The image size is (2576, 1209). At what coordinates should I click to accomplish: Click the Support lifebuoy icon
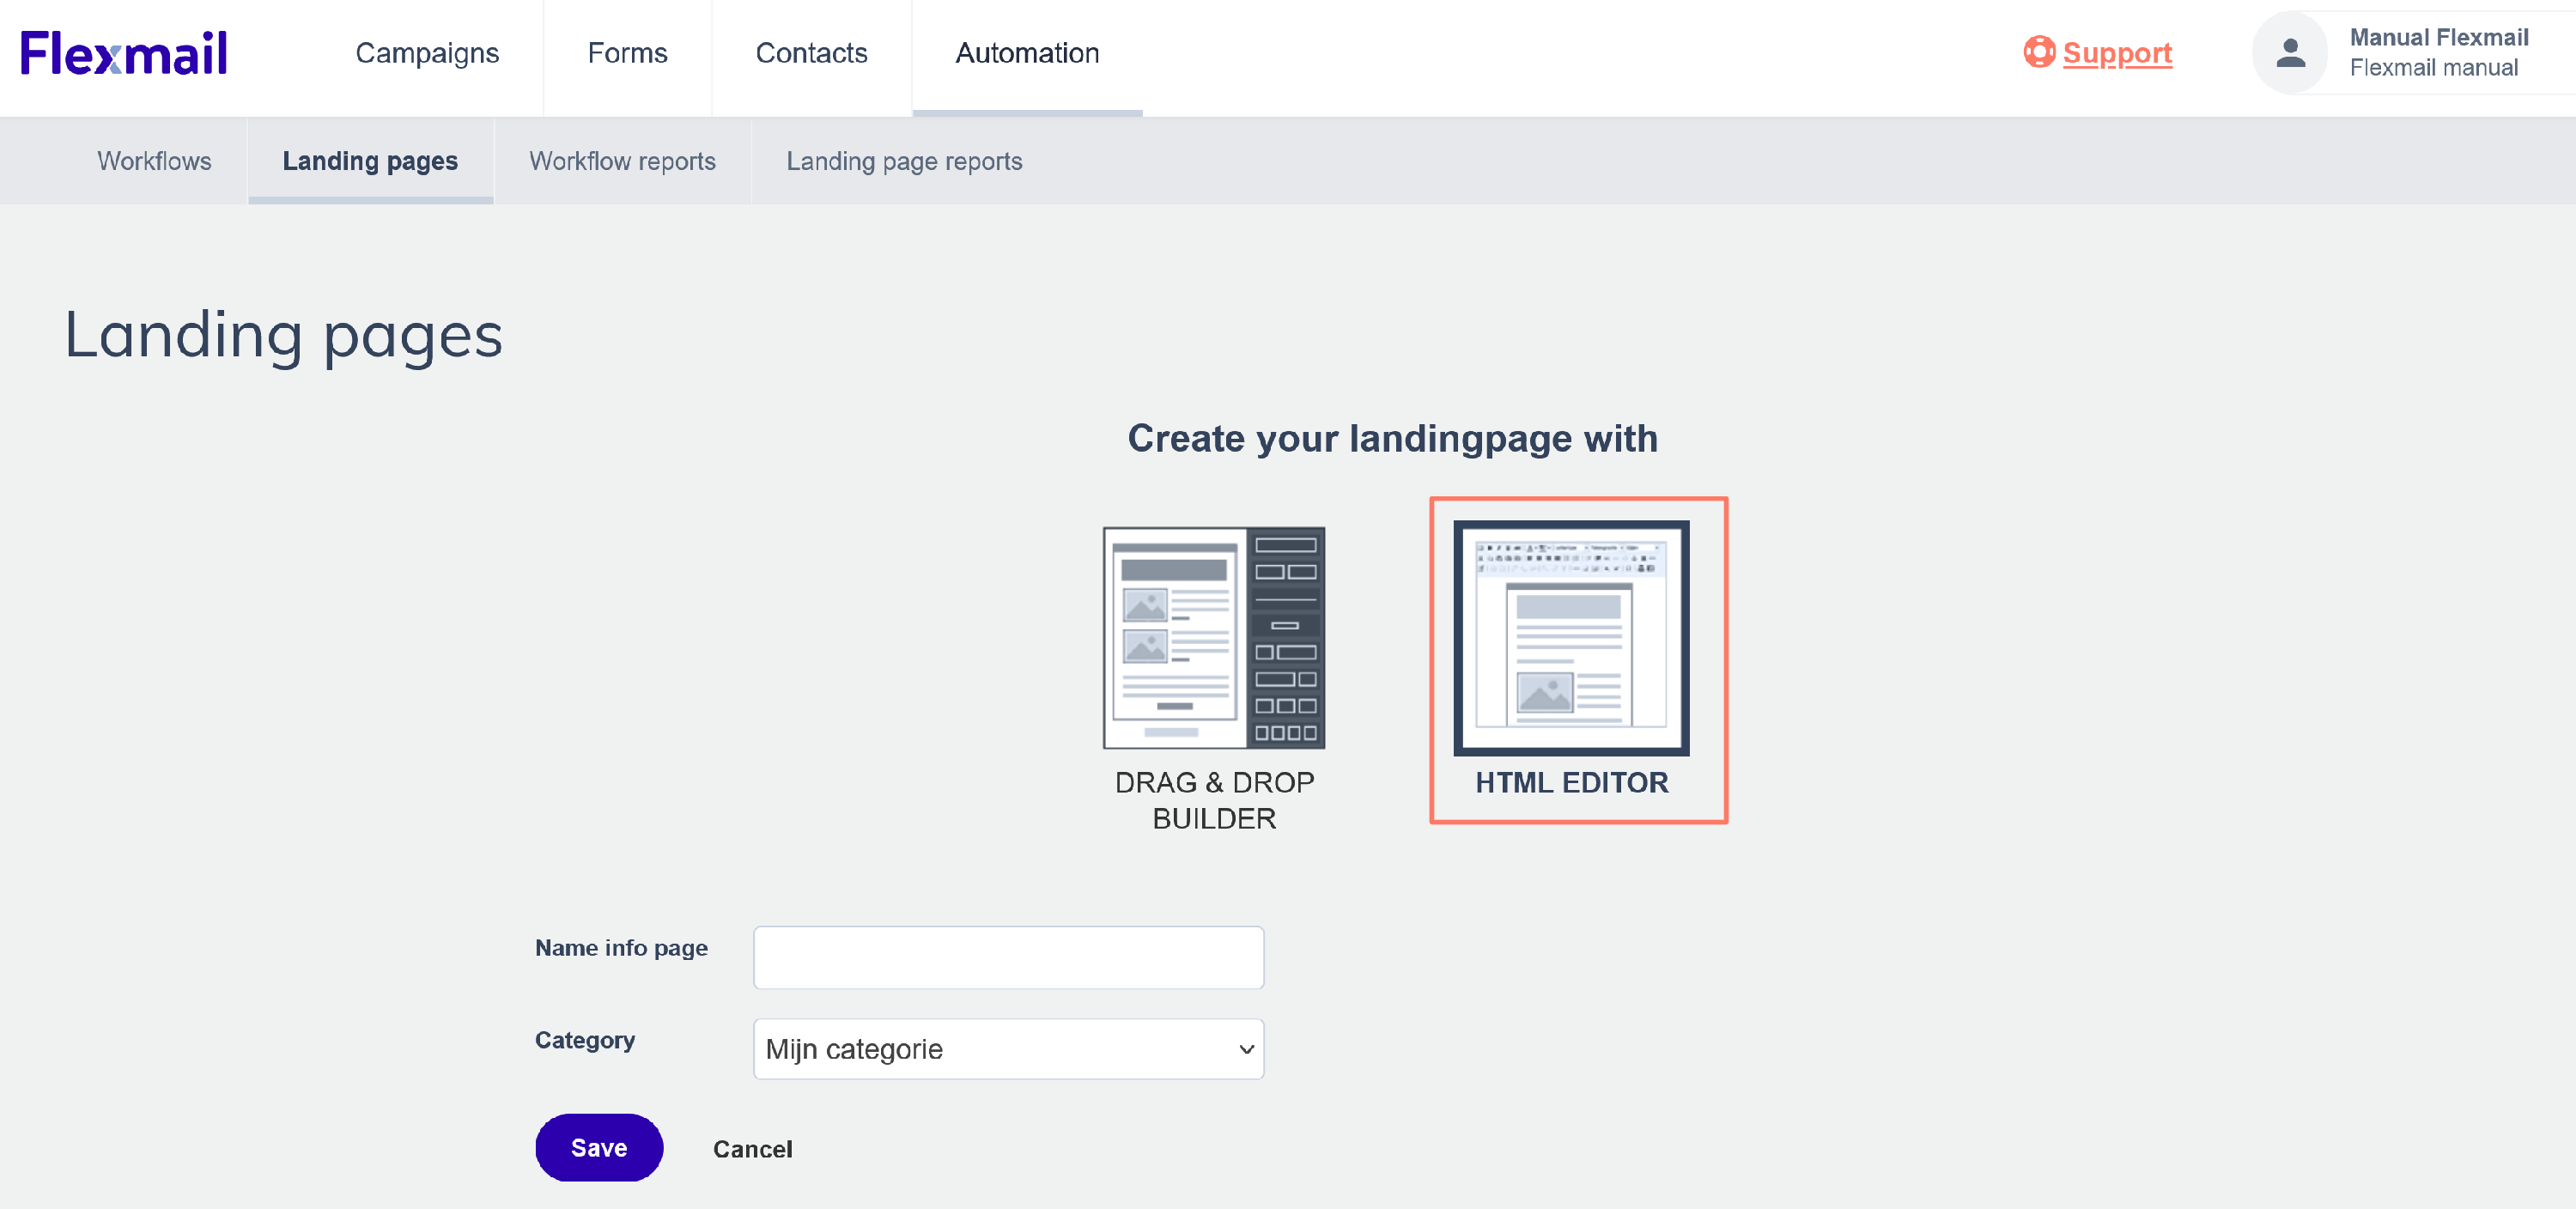coord(2038,52)
